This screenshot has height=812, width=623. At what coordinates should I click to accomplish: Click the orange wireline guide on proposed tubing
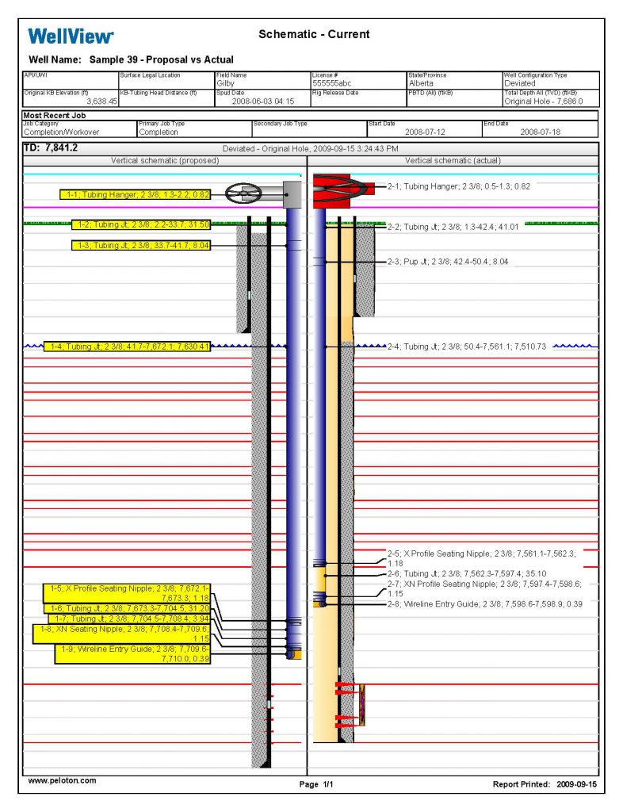click(x=293, y=654)
